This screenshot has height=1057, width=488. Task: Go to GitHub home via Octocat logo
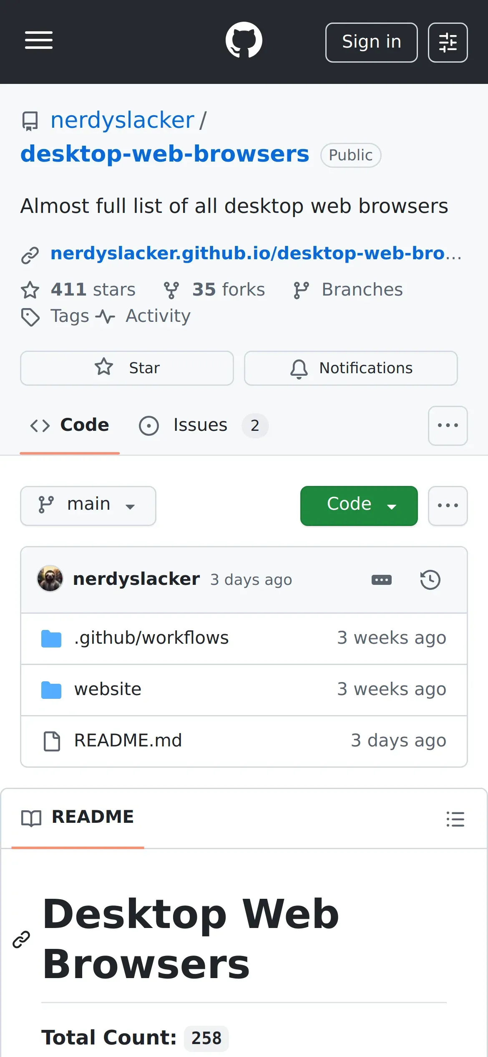coord(244,40)
